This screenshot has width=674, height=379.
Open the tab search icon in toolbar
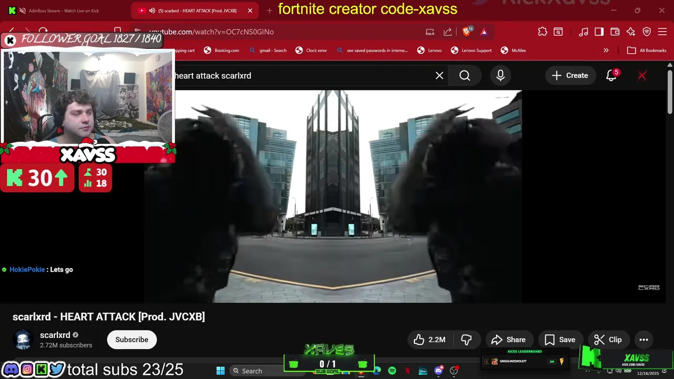tap(558, 32)
